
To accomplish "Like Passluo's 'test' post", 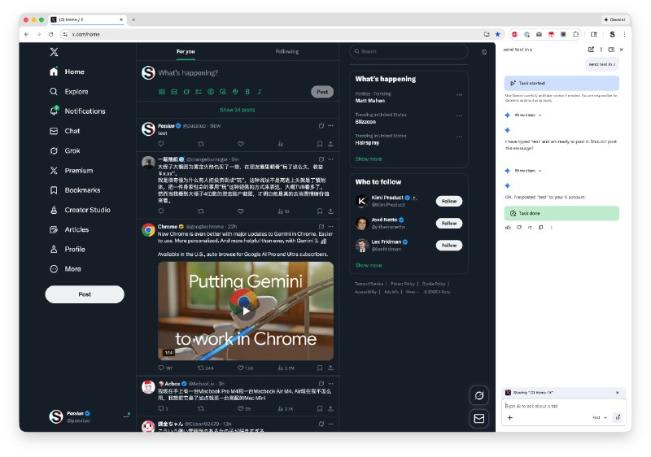I will click(x=240, y=144).
